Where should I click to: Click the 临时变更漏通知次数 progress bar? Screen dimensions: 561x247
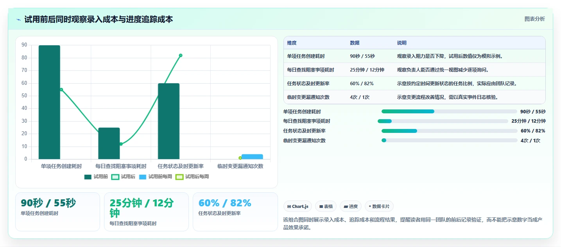pos(450,140)
